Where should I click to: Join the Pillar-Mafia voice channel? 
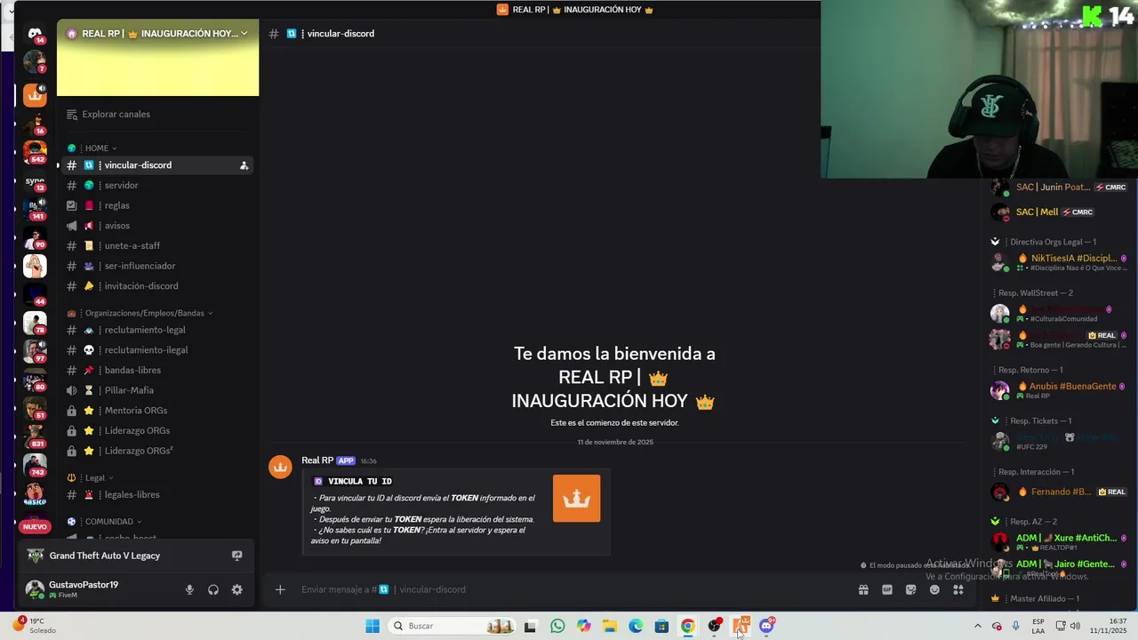point(157,390)
